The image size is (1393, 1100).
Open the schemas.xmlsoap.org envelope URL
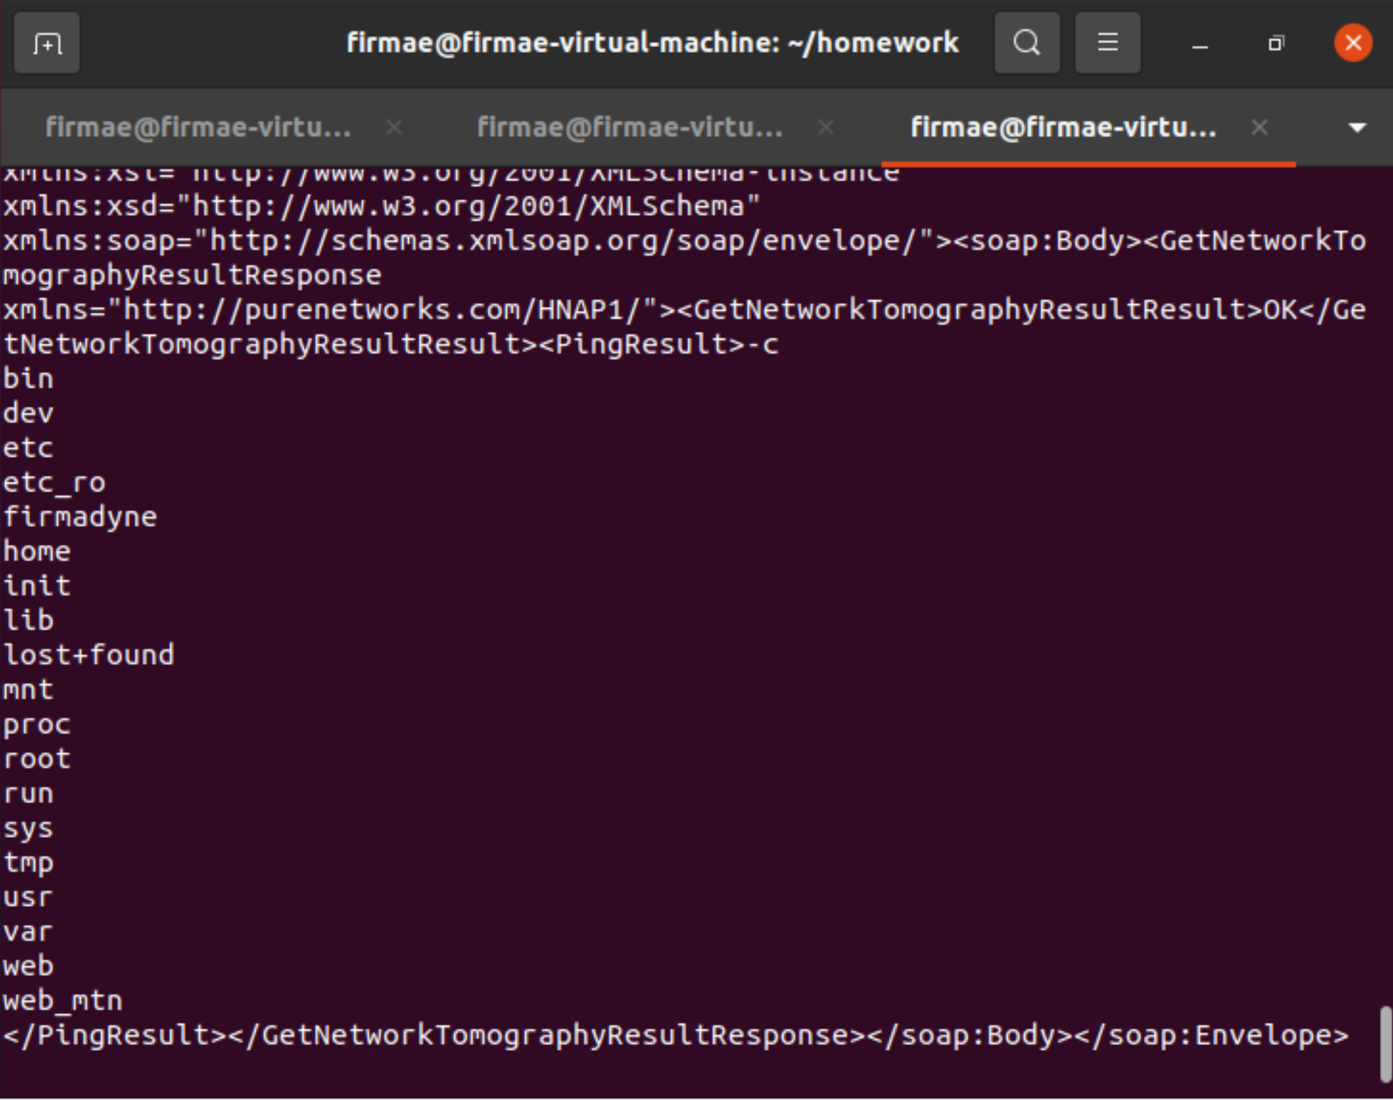click(x=564, y=242)
